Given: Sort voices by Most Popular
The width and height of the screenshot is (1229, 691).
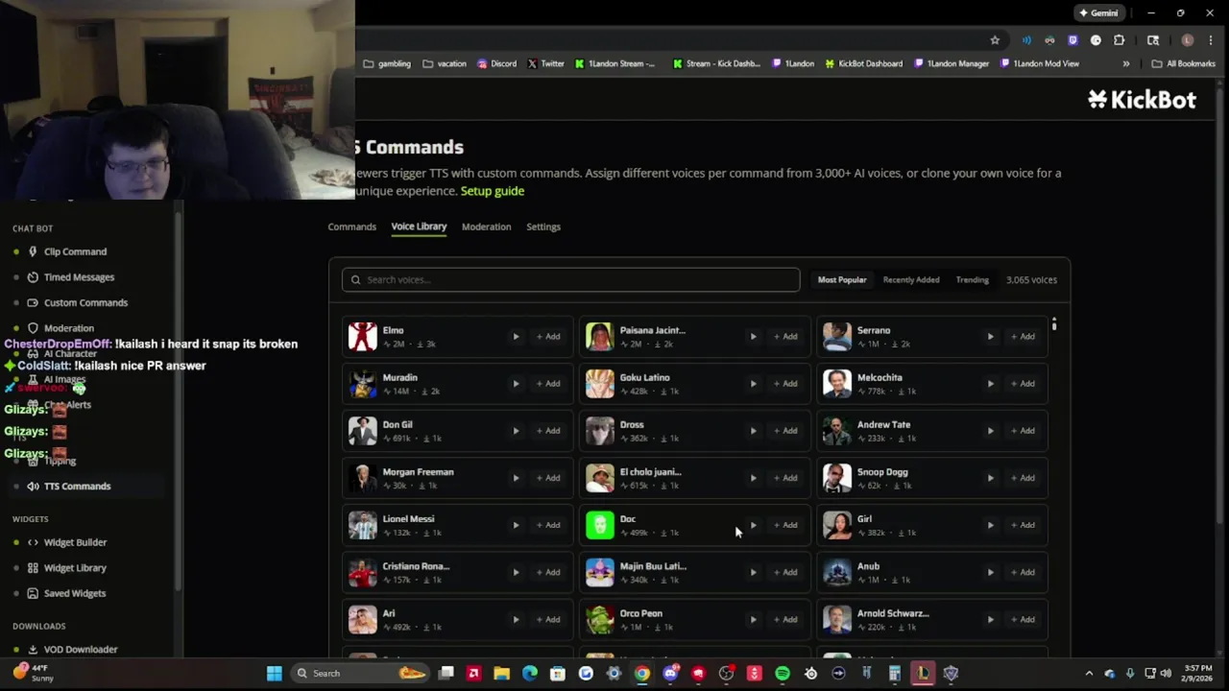Looking at the screenshot, I should 842,279.
